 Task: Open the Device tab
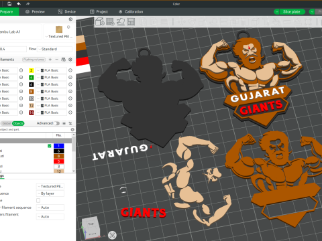pos(67,11)
